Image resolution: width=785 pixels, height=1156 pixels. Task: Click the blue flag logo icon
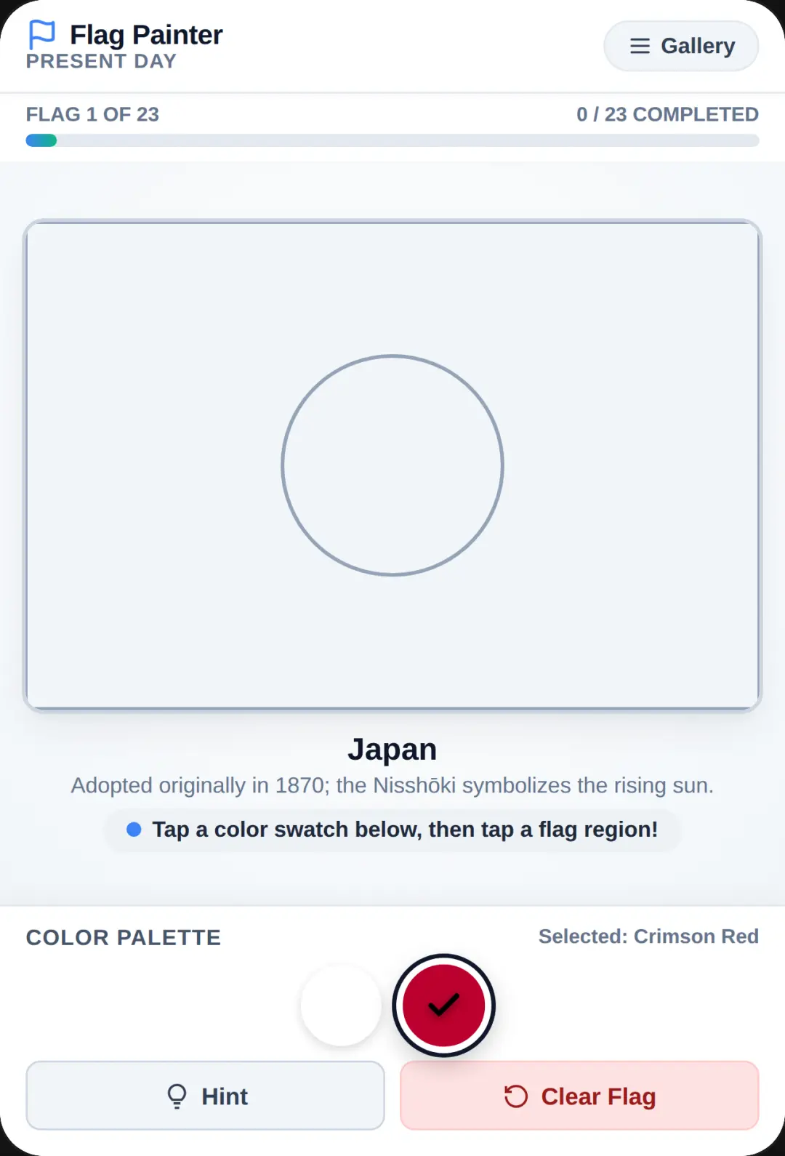(41, 34)
